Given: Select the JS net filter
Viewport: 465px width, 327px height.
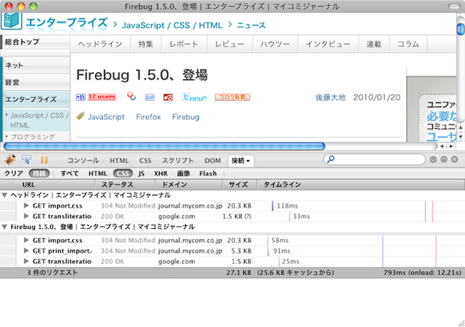Looking at the screenshot, I should click(141, 173).
